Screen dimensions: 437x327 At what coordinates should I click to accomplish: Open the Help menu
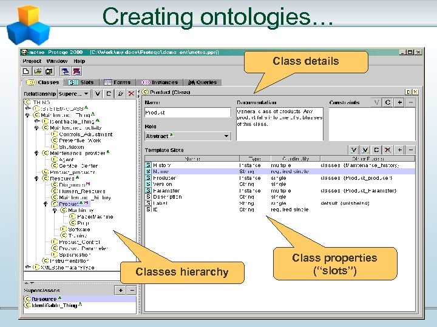79,61
